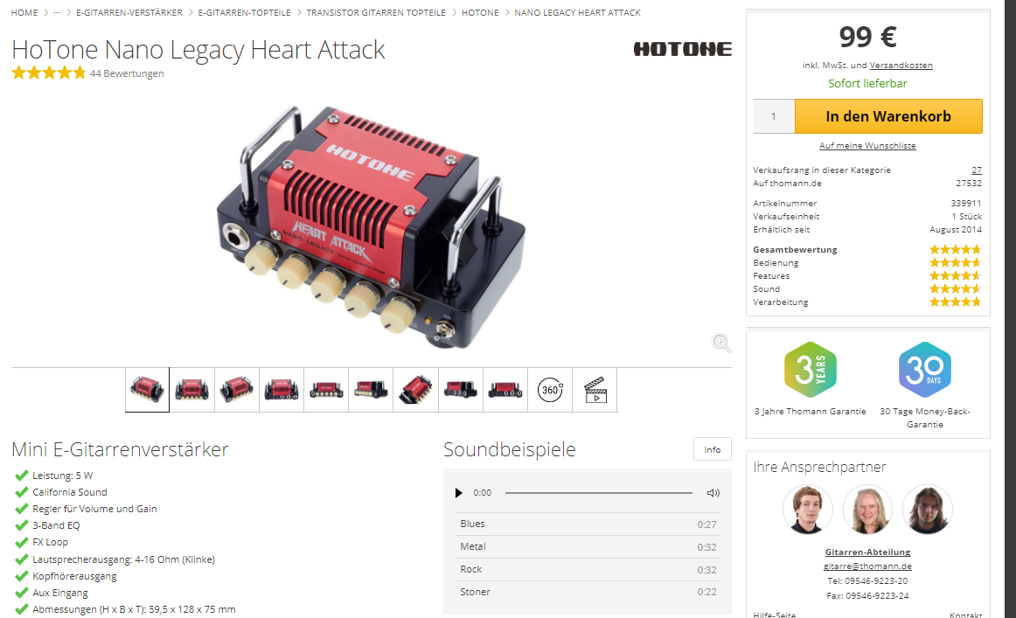The image size is (1016, 618).
Task: Mute the sound sample speaker icon
Action: [713, 493]
